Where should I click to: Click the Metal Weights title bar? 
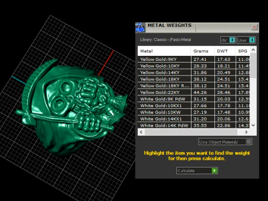(197, 27)
